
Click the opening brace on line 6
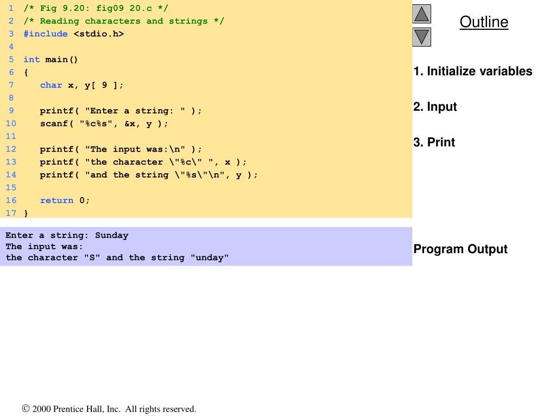(x=26, y=72)
